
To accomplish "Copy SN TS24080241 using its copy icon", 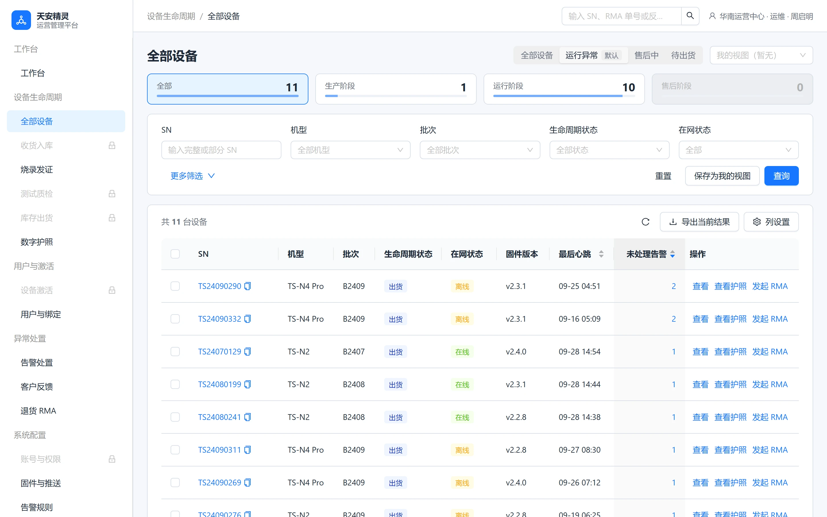I will [x=248, y=418].
